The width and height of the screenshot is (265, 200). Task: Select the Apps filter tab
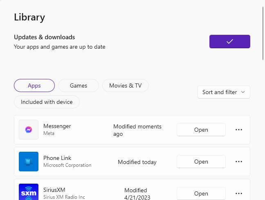34,85
